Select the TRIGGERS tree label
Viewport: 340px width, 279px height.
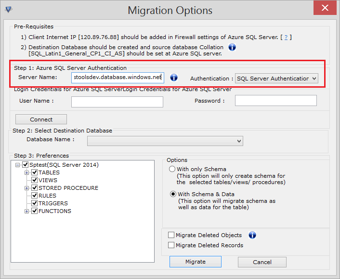click(x=53, y=203)
